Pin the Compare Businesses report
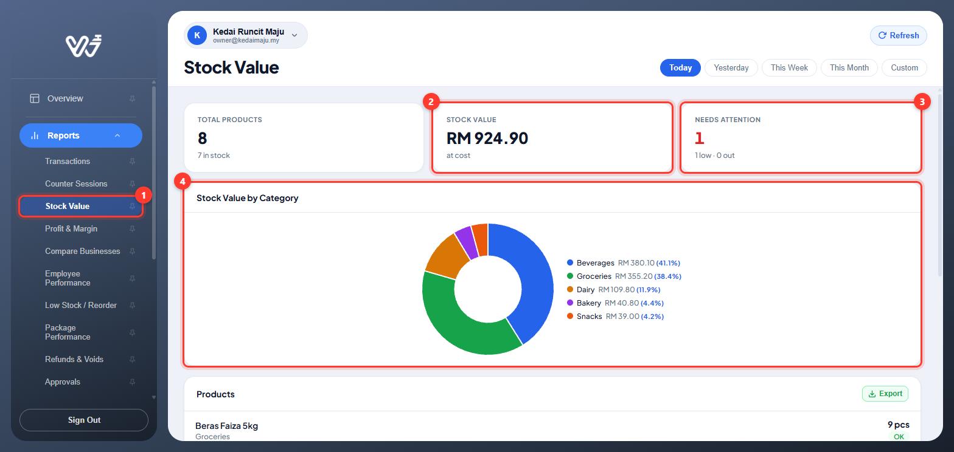The image size is (954, 452). pos(132,252)
